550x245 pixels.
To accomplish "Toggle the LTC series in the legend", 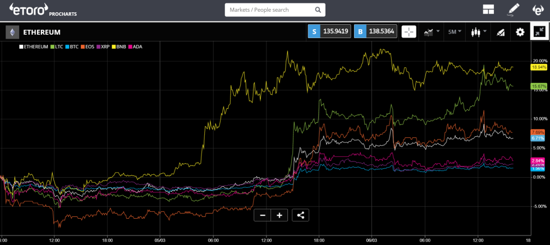I will pyautogui.click(x=57, y=47).
